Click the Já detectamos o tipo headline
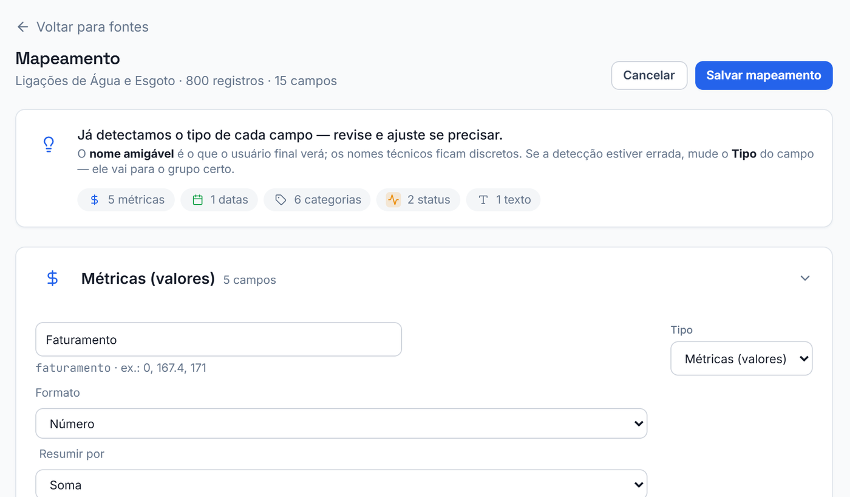Screen dimensions: 850x497 coord(290,135)
